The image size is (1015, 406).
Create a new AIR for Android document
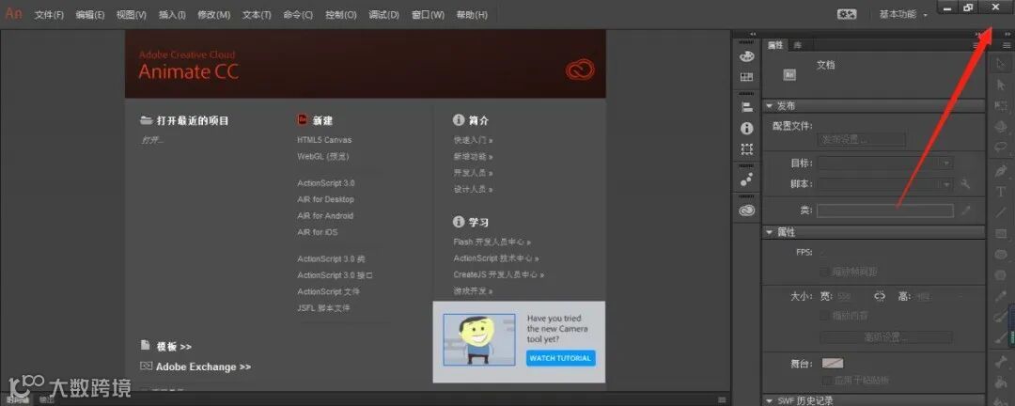[x=325, y=215]
